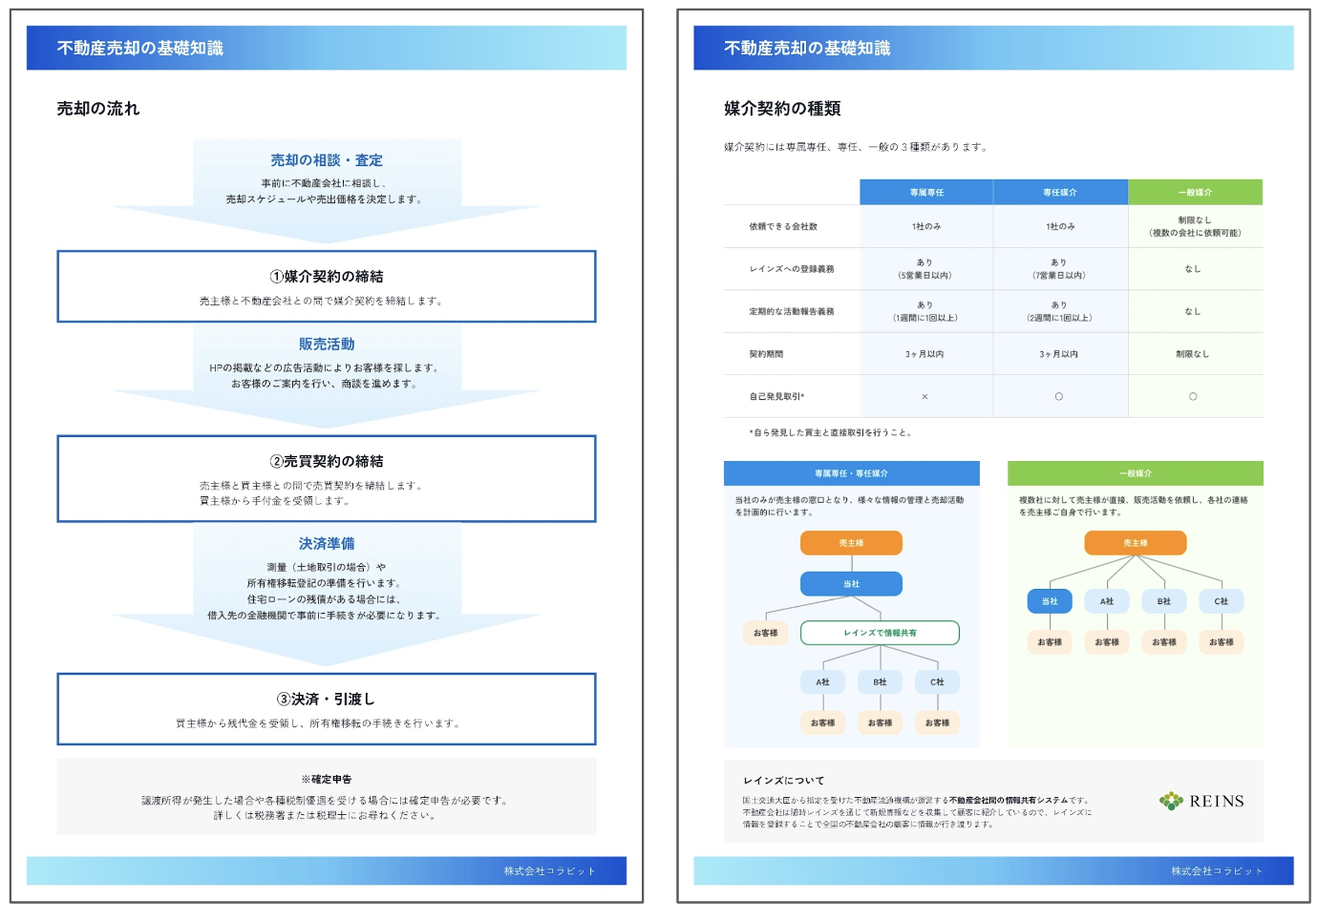Click the レインズについて section heading
The height and width of the screenshot is (921, 1318).
784,780
